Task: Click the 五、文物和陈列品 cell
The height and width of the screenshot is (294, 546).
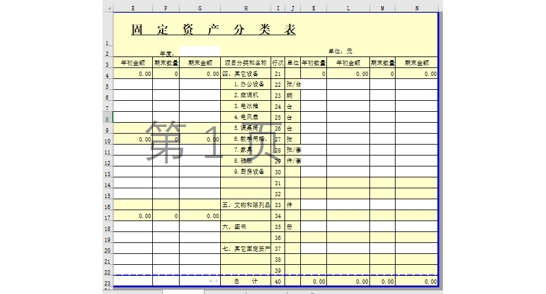Action: pos(246,205)
